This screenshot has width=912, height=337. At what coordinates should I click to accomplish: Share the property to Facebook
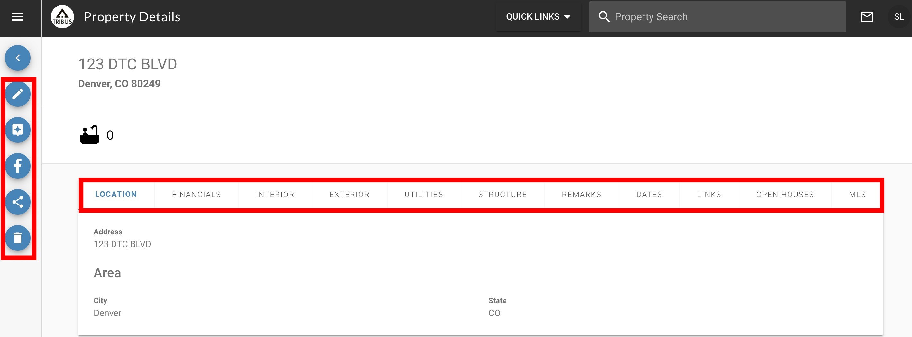[18, 166]
